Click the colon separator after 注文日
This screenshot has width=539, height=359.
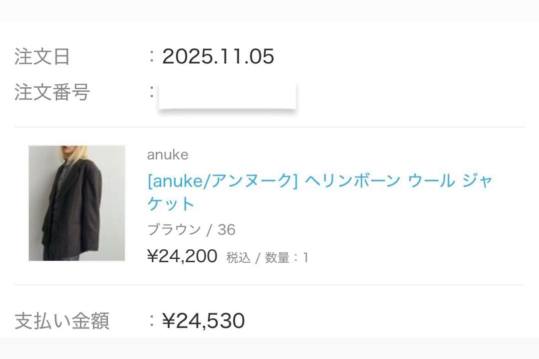(150, 57)
